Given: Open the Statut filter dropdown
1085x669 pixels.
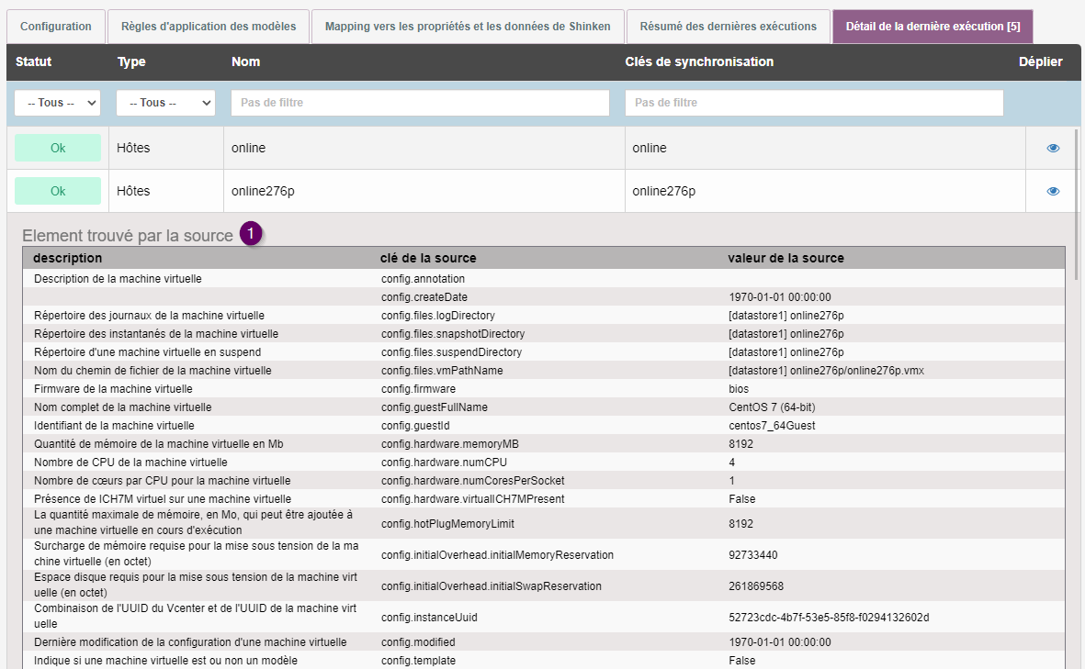Looking at the screenshot, I should [x=57, y=103].
